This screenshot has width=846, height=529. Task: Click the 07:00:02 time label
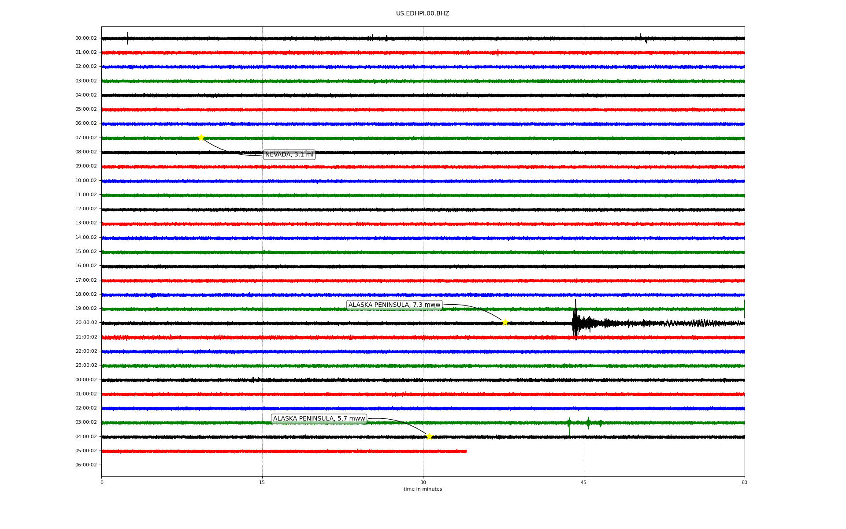click(x=86, y=138)
